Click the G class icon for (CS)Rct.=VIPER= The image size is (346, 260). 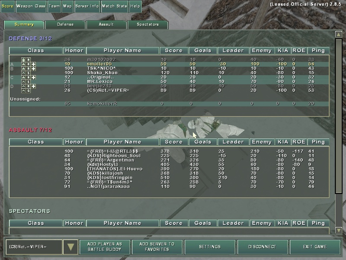coord(29,91)
